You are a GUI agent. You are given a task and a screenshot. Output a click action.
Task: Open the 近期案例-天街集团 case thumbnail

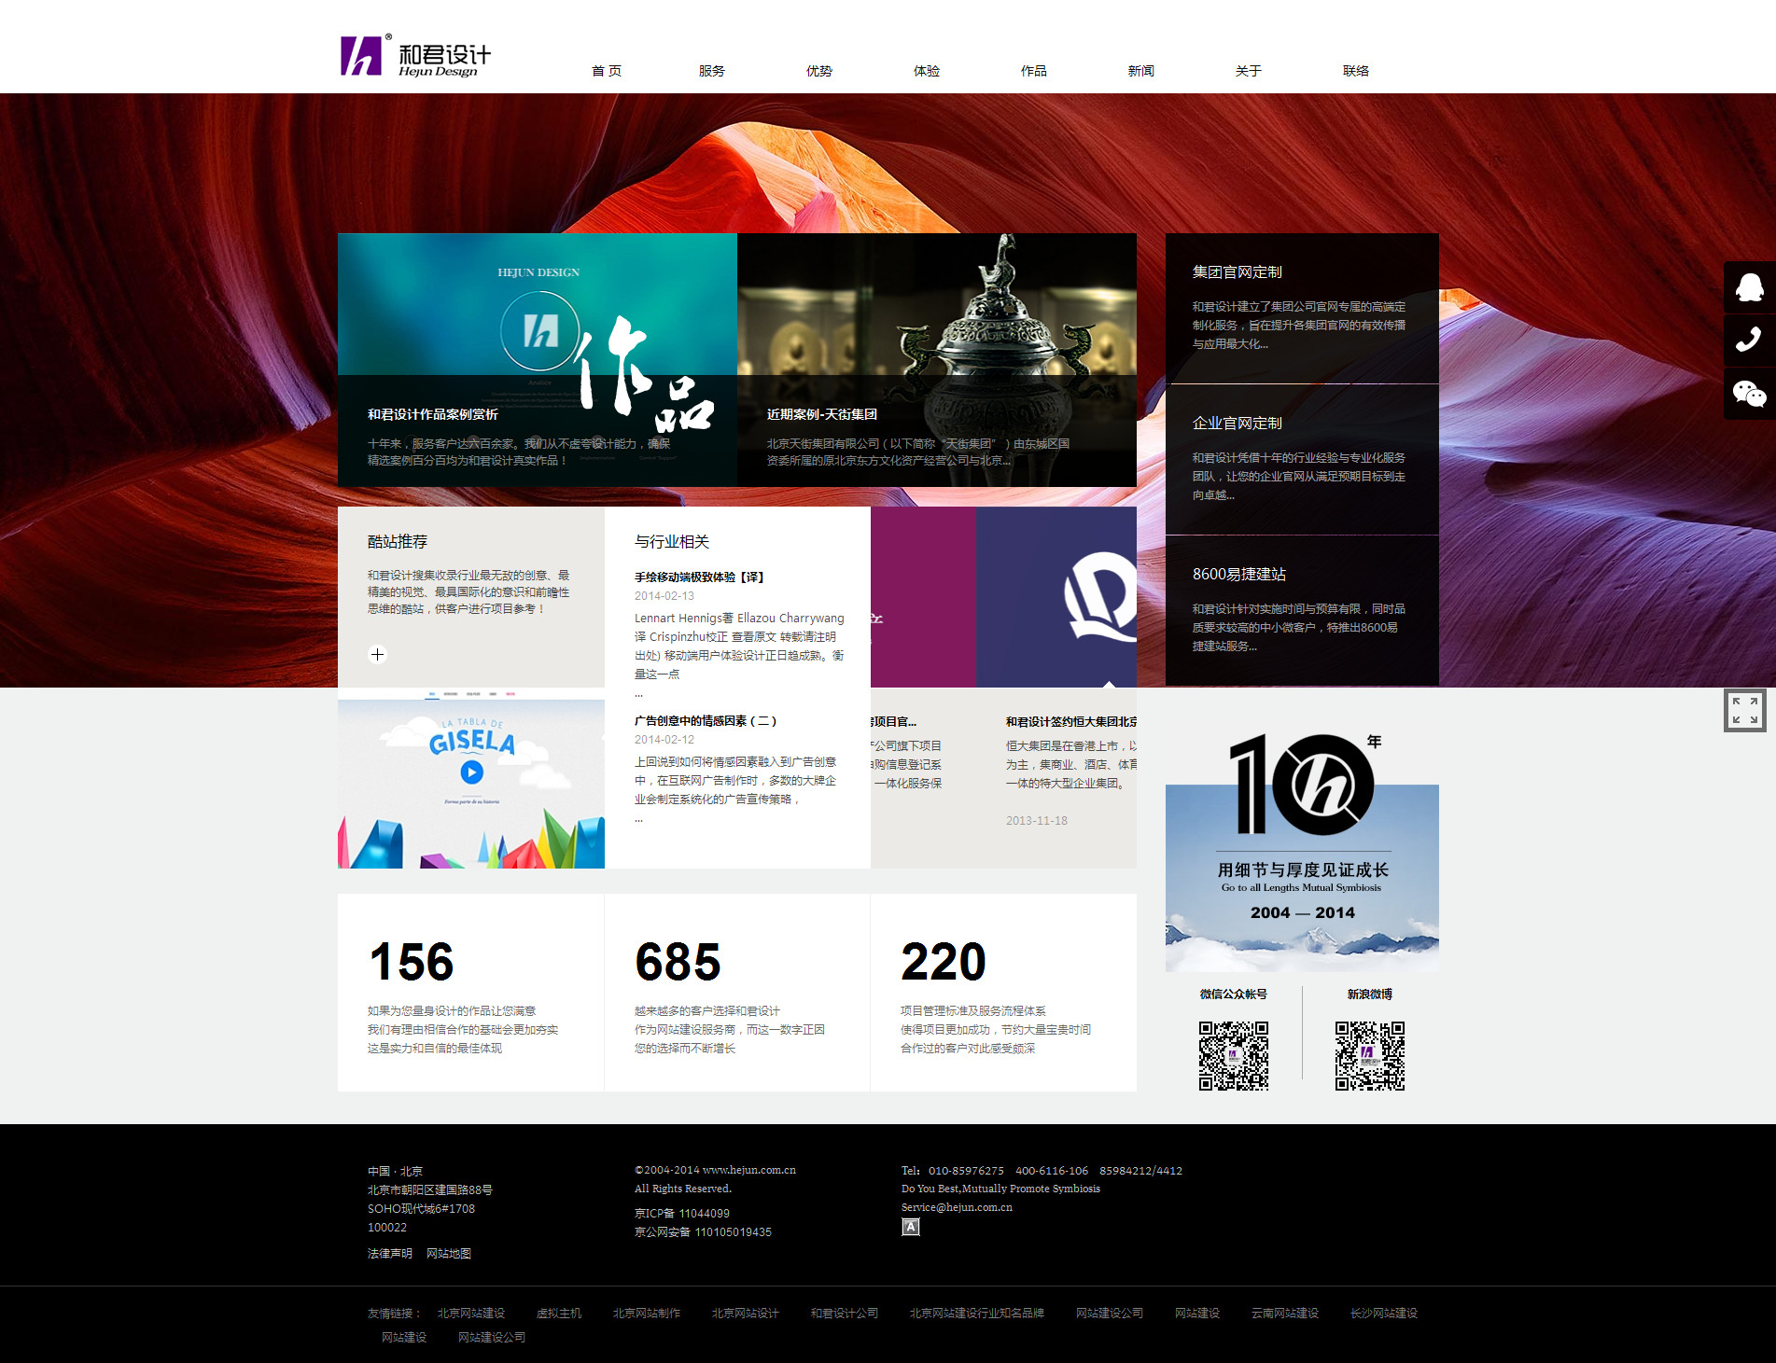[x=936, y=359]
